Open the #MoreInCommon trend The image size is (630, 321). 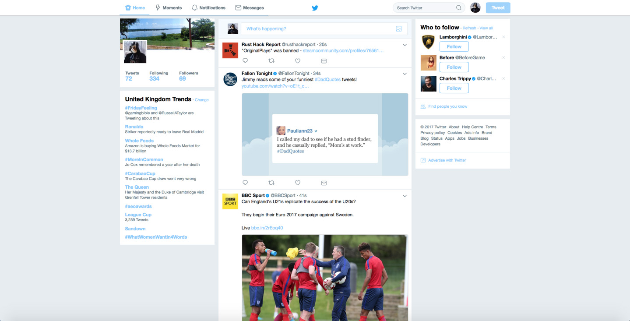[144, 159]
